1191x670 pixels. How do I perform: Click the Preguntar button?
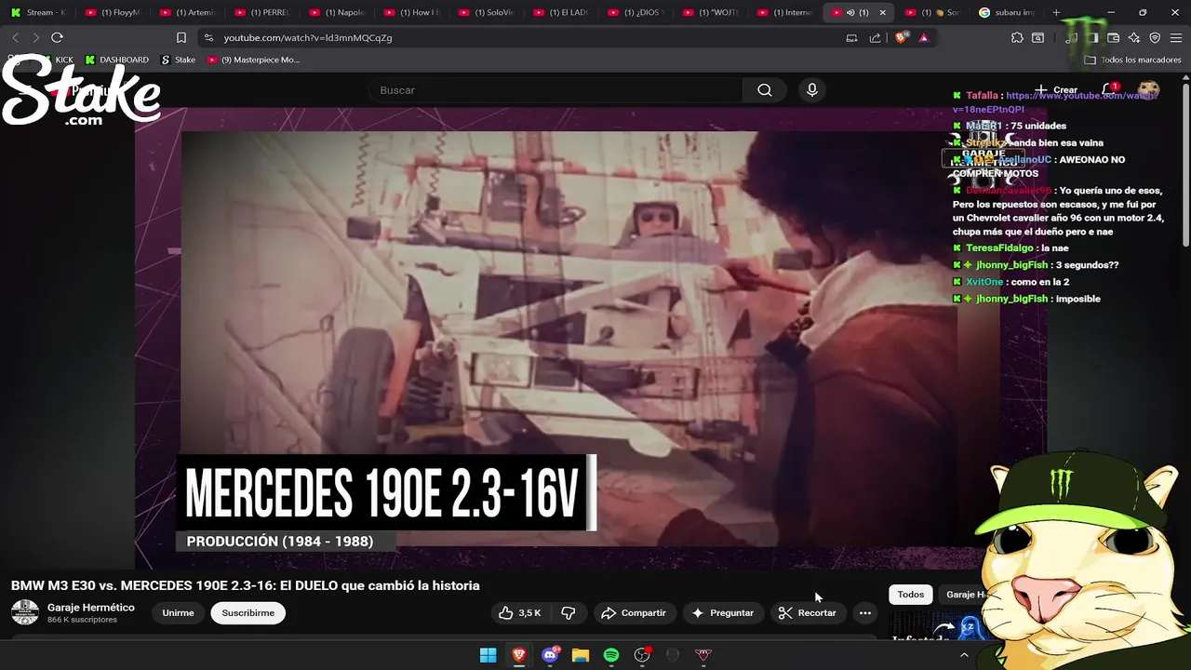[722, 613]
